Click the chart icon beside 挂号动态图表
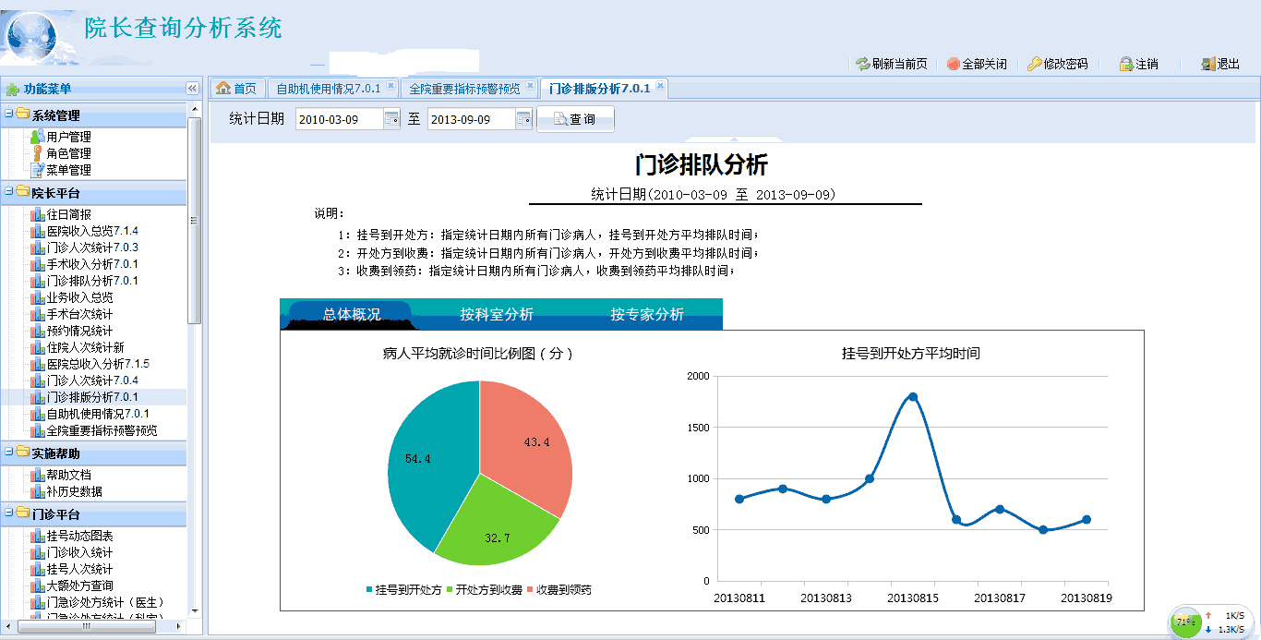Viewport: 1261px width, 640px height. point(37,536)
